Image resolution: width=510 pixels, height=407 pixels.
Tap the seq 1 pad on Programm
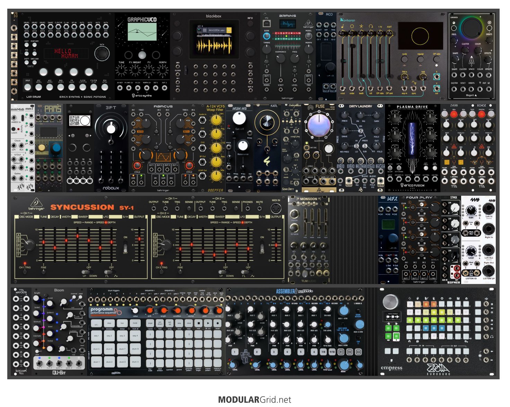coord(96,336)
